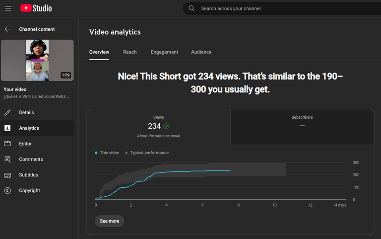Screen dimensions: 381x239
Task: Click the 'Video analytics' heading
Action: [115, 32]
